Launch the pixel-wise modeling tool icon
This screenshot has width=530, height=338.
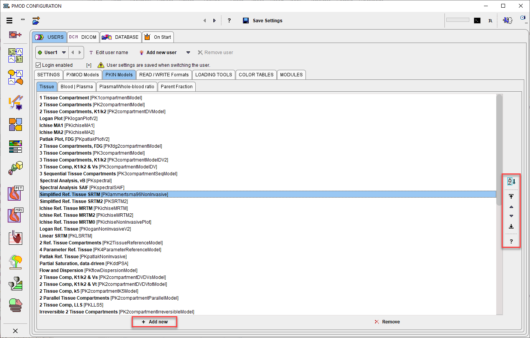click(16, 77)
